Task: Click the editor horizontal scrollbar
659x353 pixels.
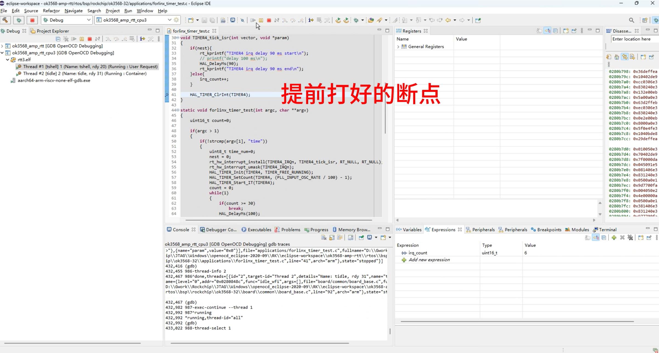Action: [x=278, y=220]
